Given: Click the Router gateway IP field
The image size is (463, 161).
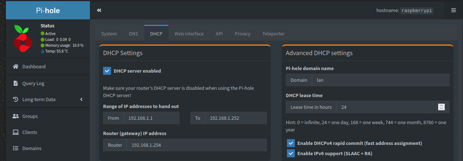Looking at the screenshot, I should click(197, 145).
